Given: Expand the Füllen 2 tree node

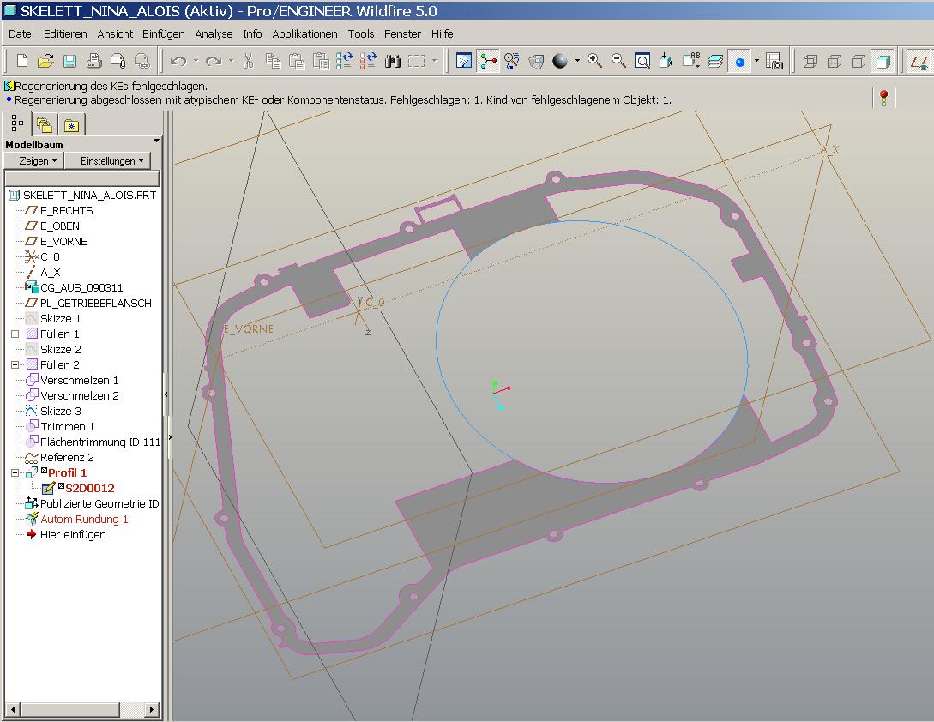Looking at the screenshot, I should pyautogui.click(x=15, y=364).
